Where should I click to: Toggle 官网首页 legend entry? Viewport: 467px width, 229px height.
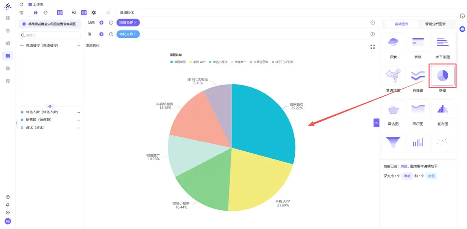[x=178, y=62]
